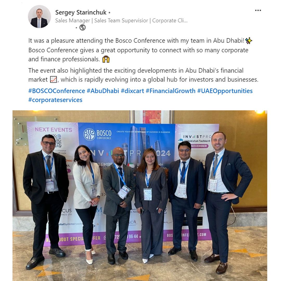The height and width of the screenshot is (281, 281).
Task: Click the chart increasing emoji
Action: 53,79
